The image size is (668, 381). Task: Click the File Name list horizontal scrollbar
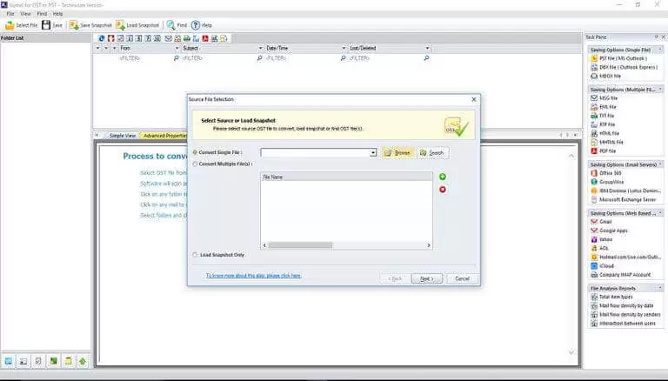click(347, 245)
